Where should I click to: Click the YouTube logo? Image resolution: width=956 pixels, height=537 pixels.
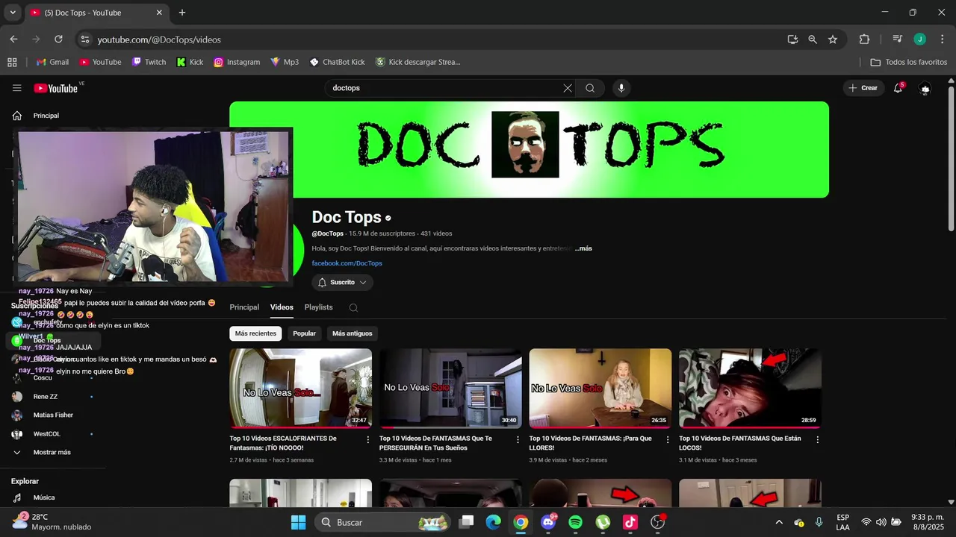56,88
